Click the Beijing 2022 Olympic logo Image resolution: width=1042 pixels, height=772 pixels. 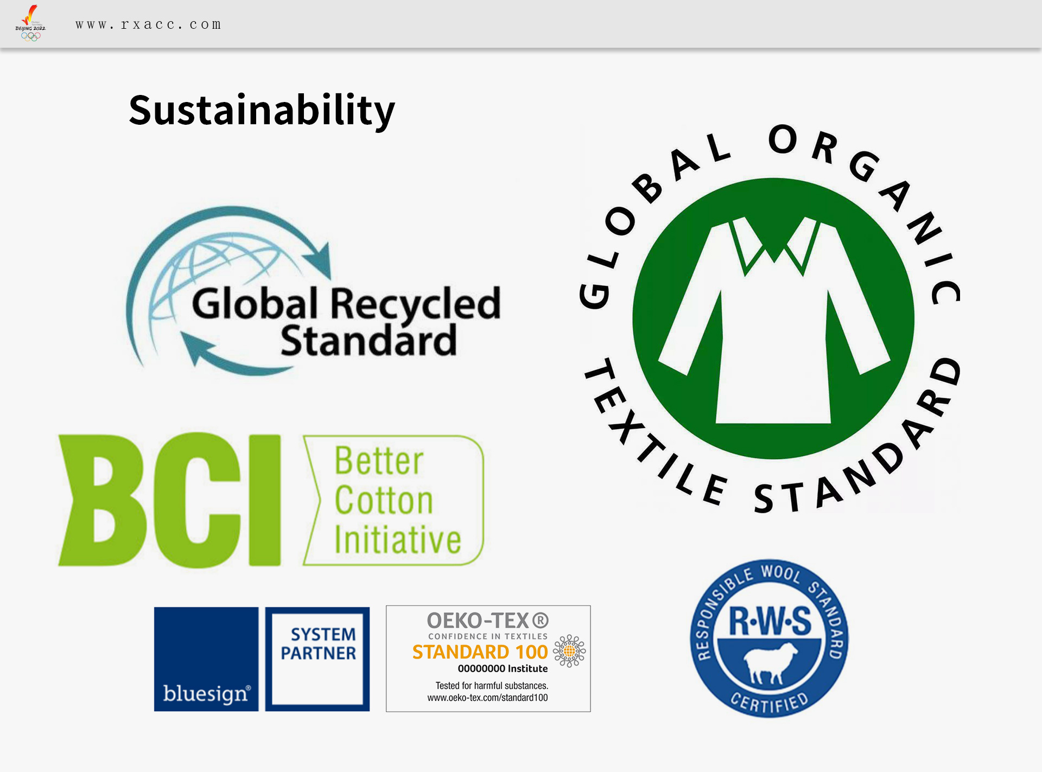[x=30, y=23]
